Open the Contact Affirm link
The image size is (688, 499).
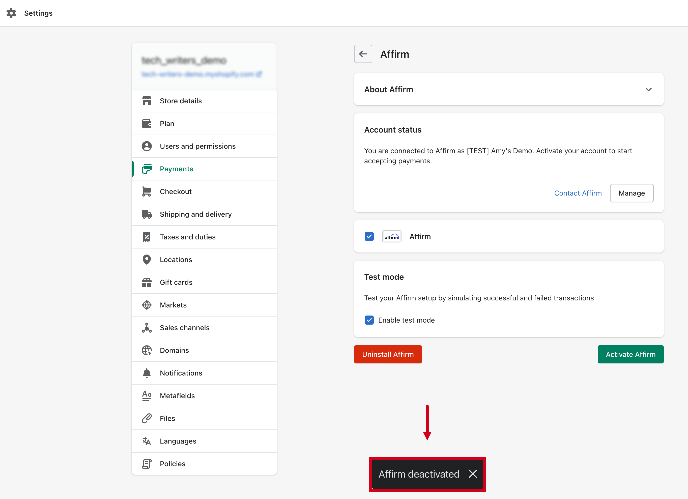(x=578, y=193)
